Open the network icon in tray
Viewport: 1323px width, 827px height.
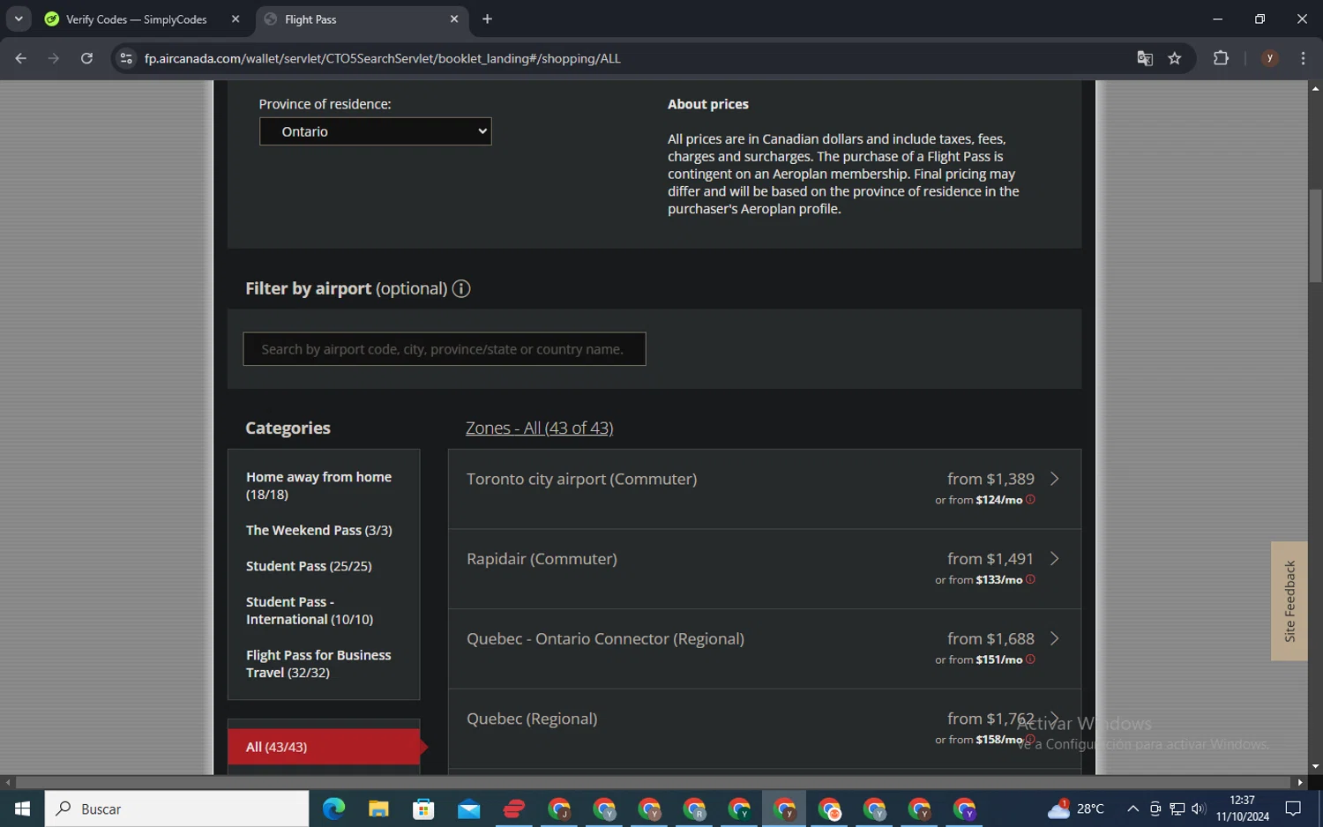point(1177,808)
